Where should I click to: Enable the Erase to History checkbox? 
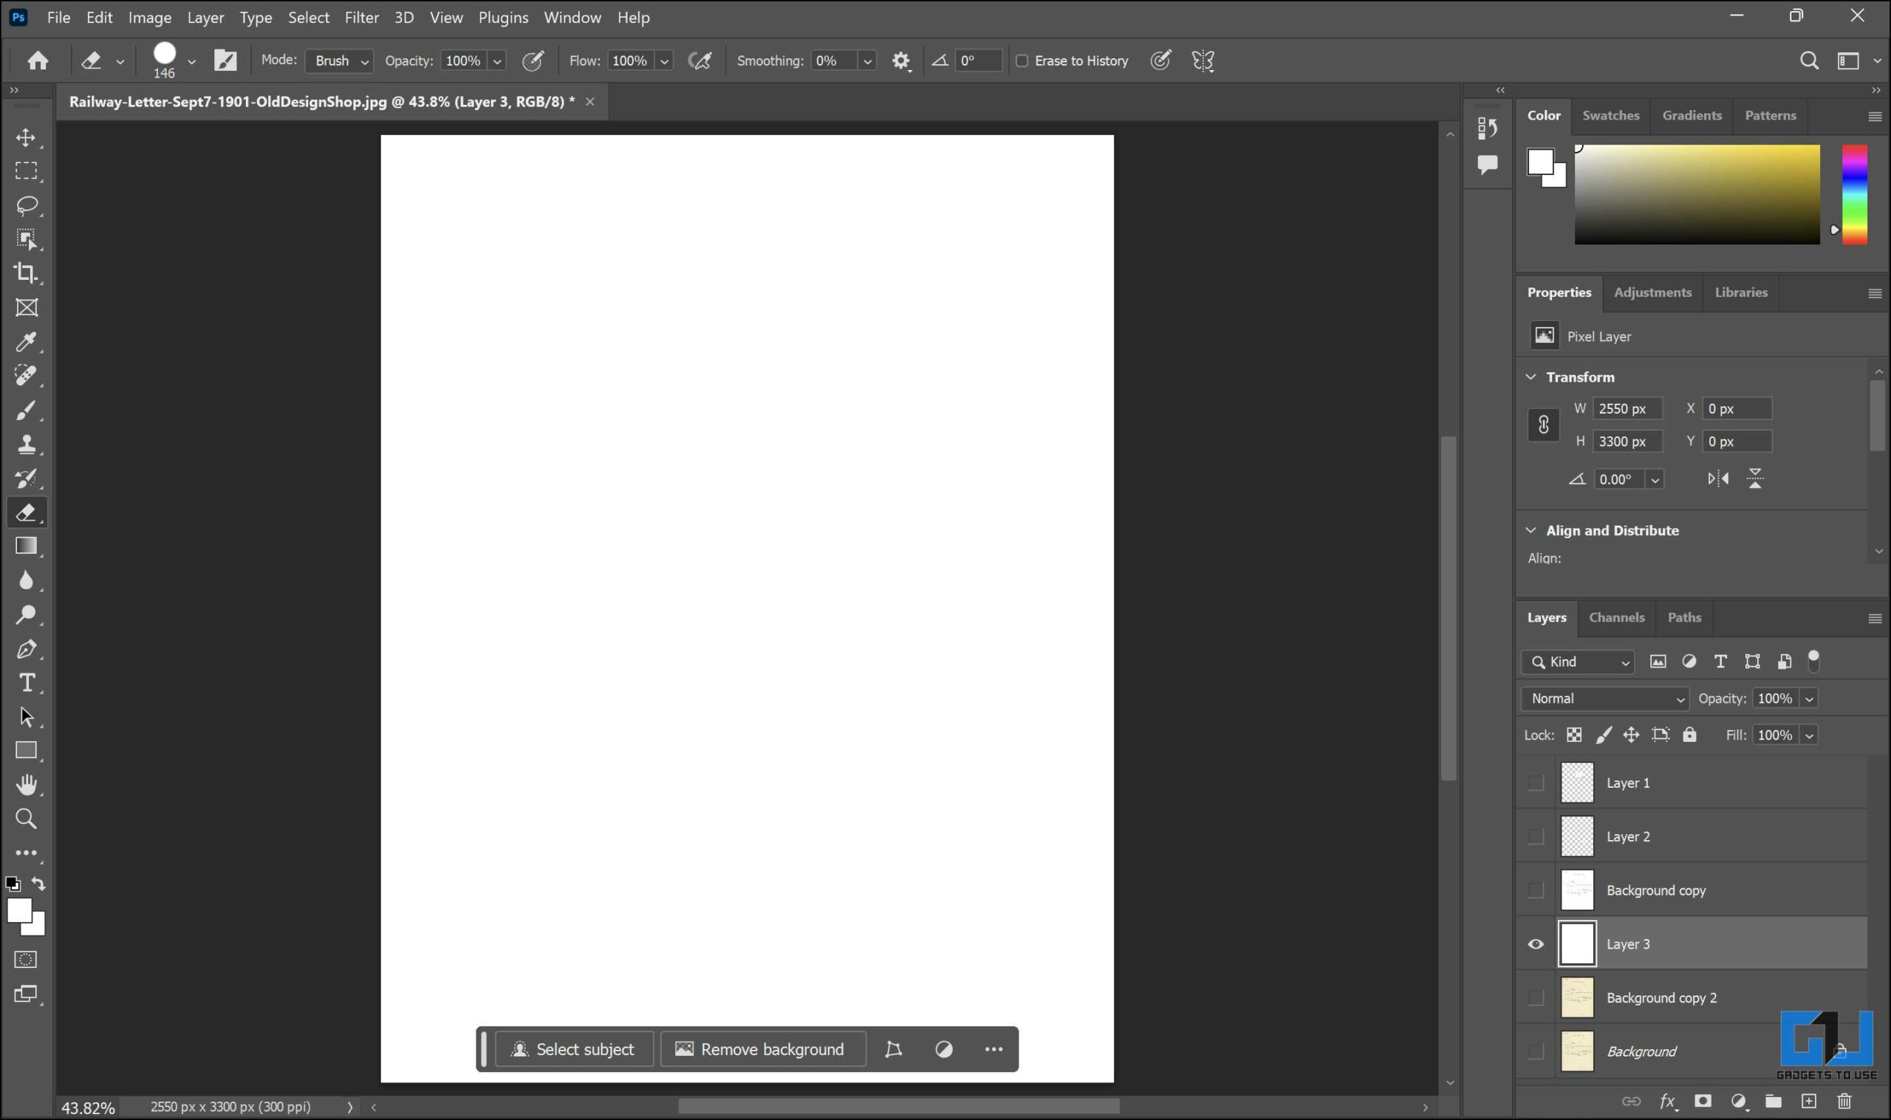pos(1022,61)
